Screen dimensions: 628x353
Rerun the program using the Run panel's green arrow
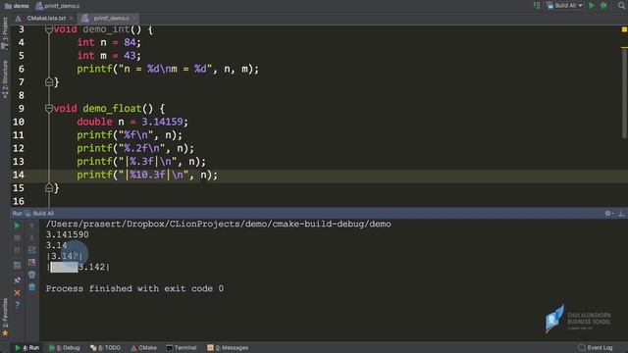pyautogui.click(x=17, y=227)
